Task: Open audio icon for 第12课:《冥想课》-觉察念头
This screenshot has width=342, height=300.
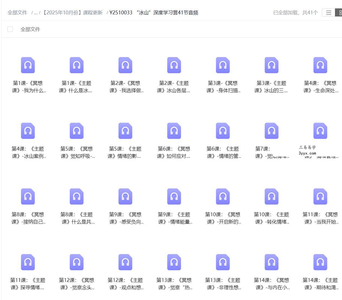Action: tap(77, 262)
